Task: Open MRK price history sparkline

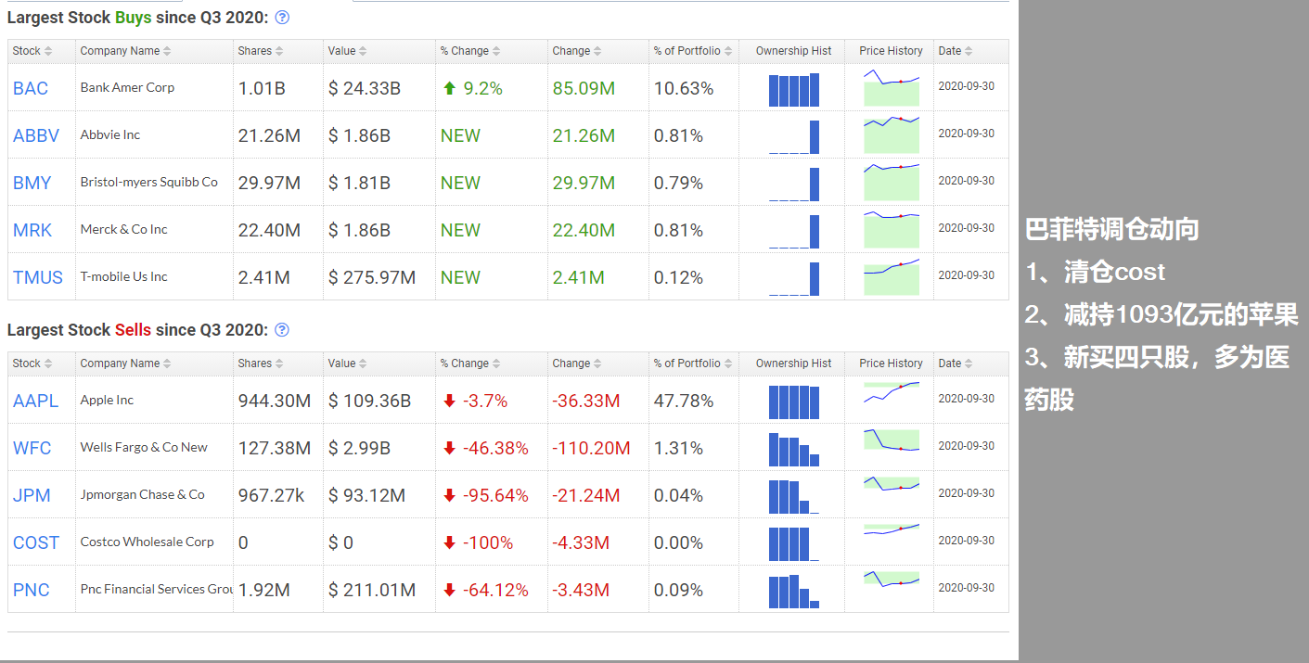Action: coord(892,229)
